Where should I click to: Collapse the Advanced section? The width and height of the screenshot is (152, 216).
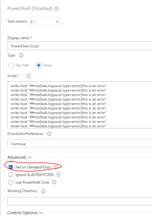coord(19,157)
